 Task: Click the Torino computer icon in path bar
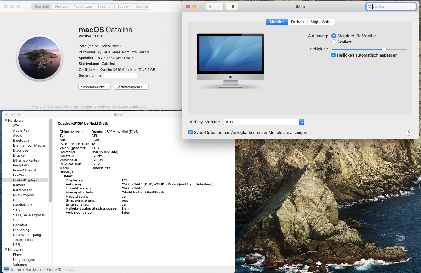[7, 269]
